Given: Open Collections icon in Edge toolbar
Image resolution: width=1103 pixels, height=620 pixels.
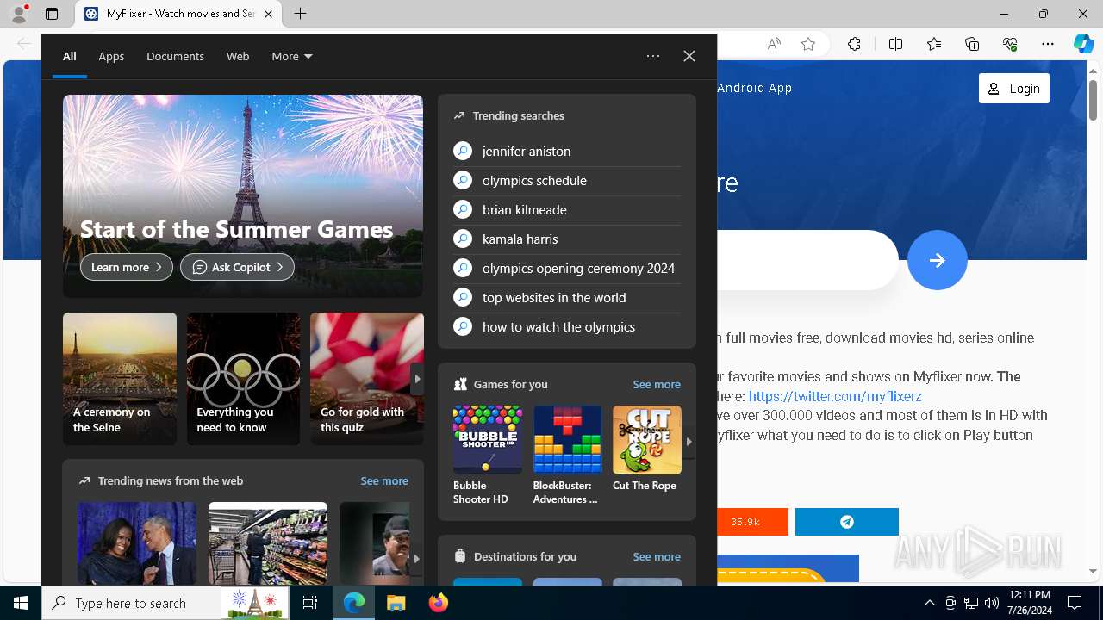Looking at the screenshot, I should (x=972, y=44).
